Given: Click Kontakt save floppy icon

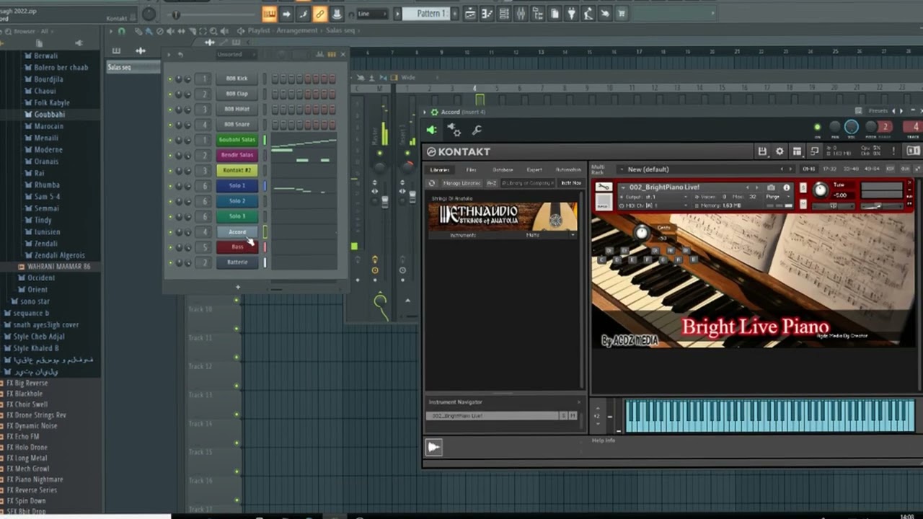Looking at the screenshot, I should pyautogui.click(x=762, y=151).
